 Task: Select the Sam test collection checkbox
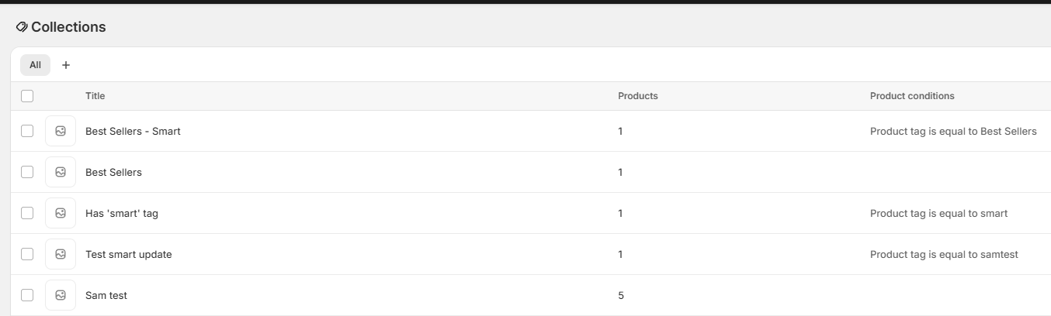point(27,296)
